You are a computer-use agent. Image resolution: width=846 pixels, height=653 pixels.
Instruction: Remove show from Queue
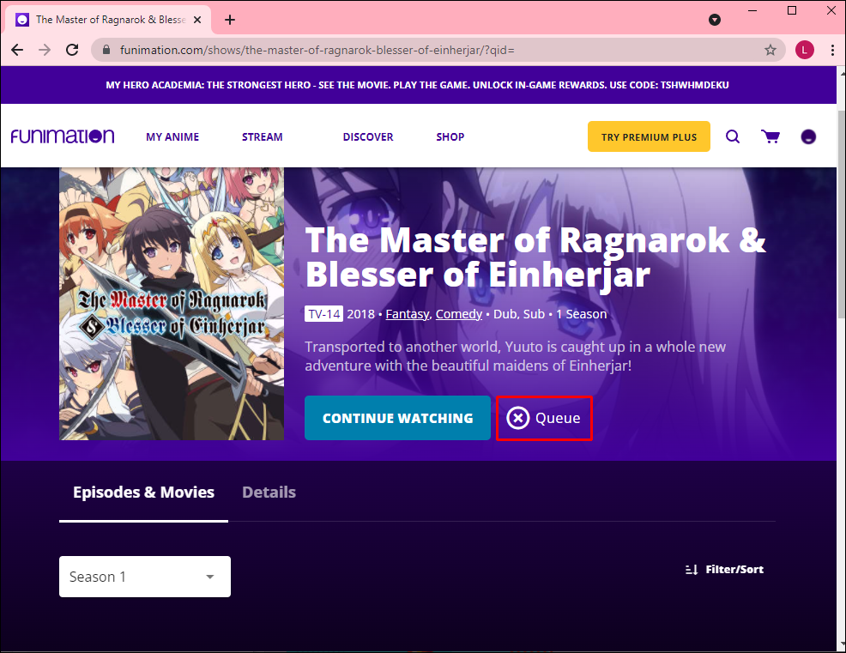544,418
